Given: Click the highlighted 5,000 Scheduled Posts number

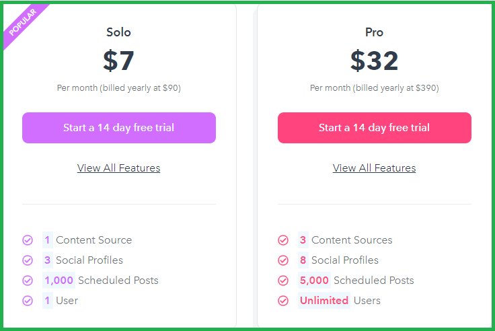Looking at the screenshot, I should click(x=315, y=281).
